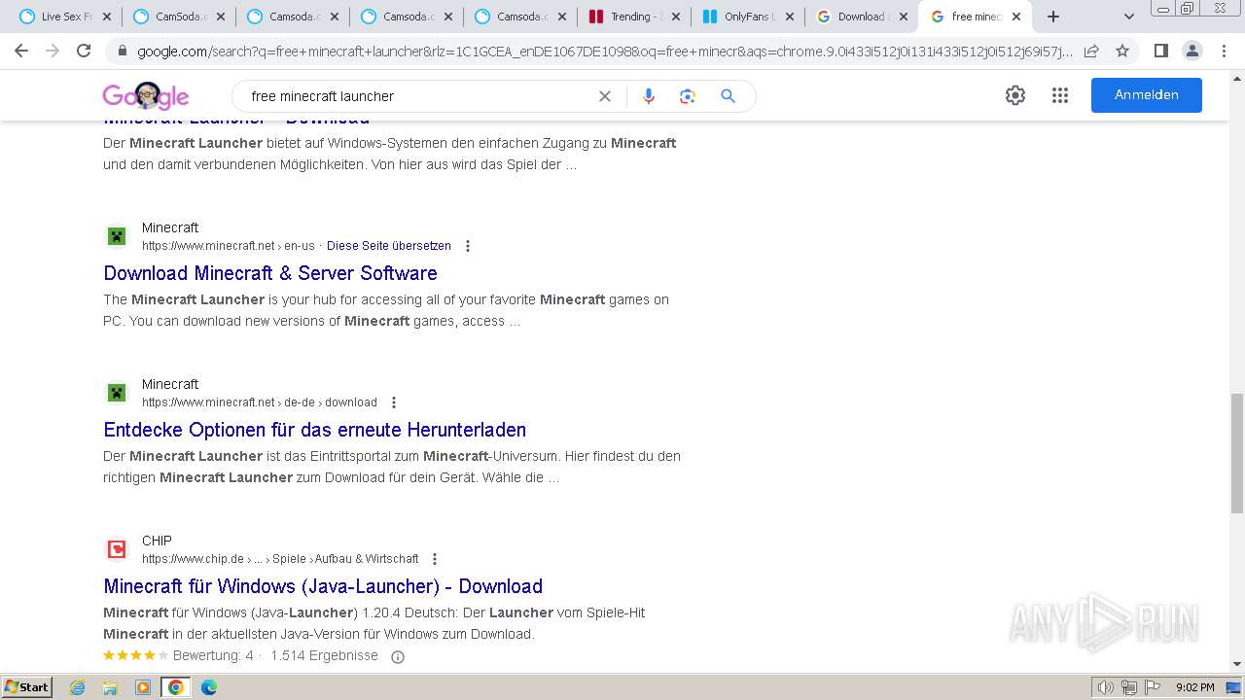
Task: Click the Google doodle logo
Action: click(x=146, y=95)
